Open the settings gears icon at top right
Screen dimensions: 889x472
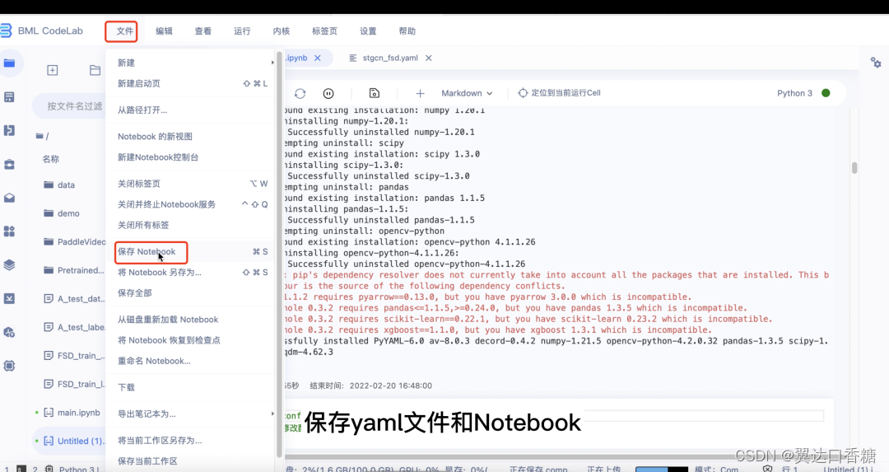(x=876, y=63)
